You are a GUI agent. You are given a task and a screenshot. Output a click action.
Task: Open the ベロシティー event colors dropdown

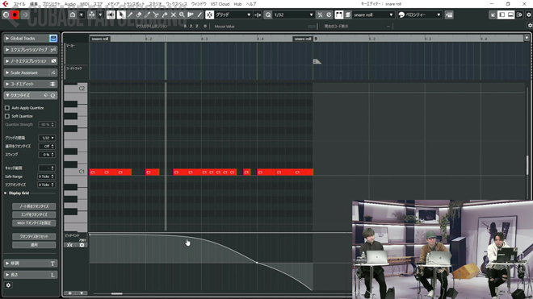[x=419, y=15]
